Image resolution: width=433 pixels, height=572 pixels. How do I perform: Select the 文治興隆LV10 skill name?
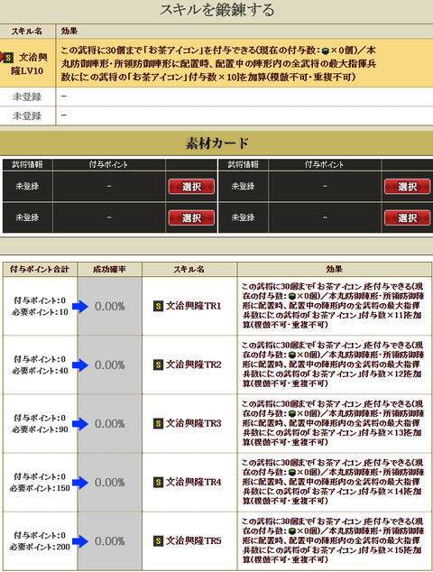pos(29,64)
